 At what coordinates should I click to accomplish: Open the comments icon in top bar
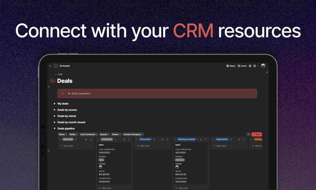(255, 66)
